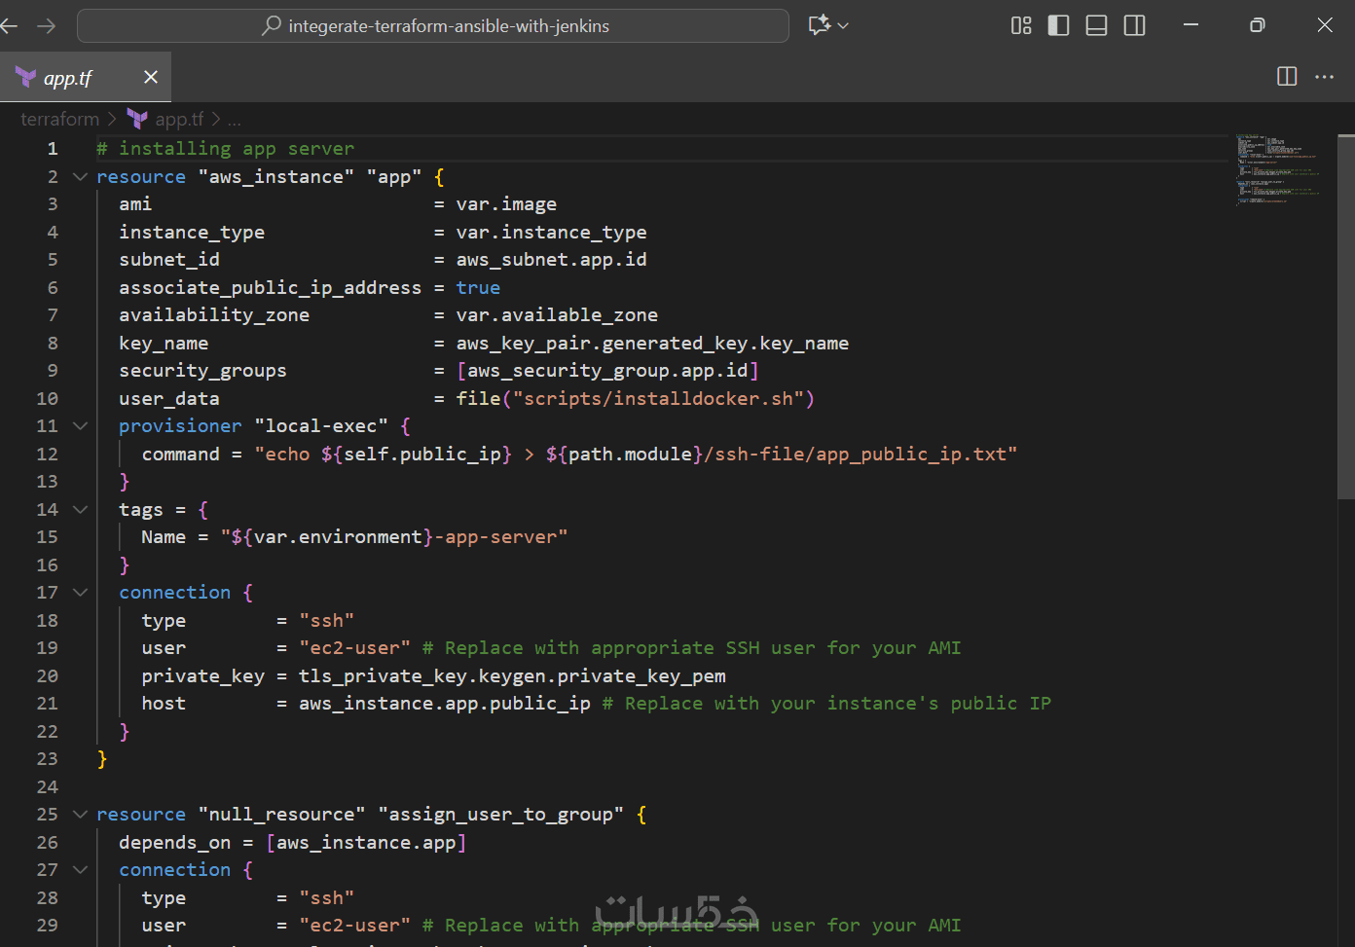Collapse the tags block at line 14

[81, 510]
